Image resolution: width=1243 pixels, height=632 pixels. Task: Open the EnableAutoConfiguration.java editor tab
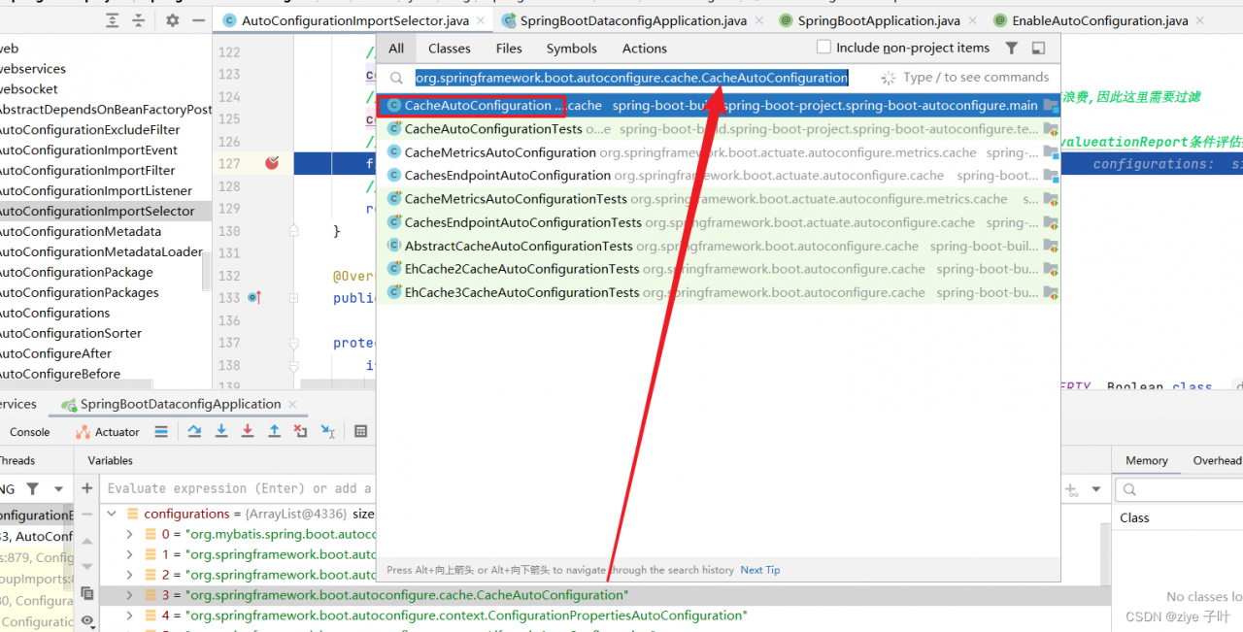coord(1100,20)
